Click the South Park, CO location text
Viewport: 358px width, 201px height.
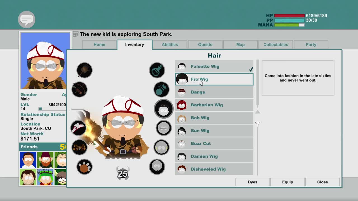pos(36,128)
